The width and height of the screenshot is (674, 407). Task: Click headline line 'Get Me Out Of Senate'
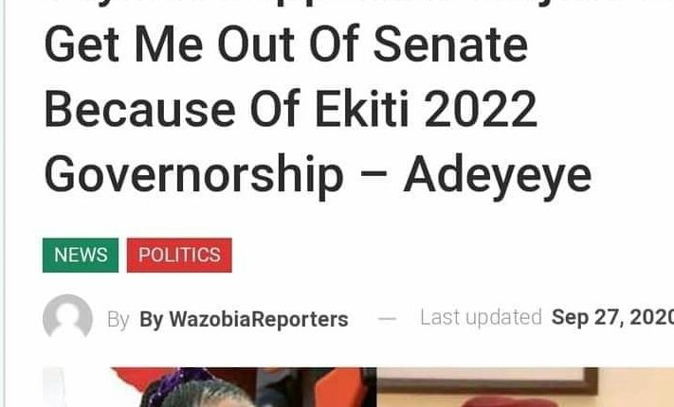tap(286, 44)
